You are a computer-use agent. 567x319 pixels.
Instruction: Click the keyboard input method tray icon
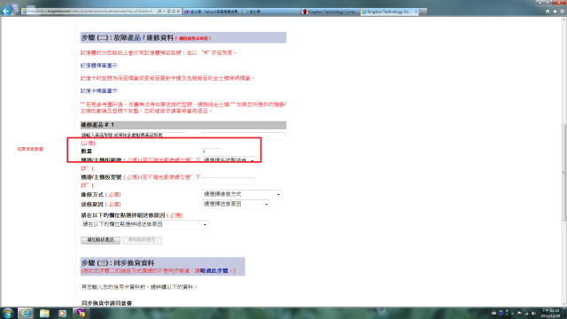coord(494,313)
